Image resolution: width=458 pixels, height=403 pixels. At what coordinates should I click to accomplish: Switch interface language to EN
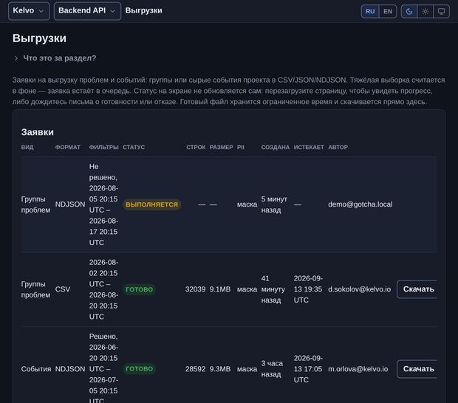(388, 11)
